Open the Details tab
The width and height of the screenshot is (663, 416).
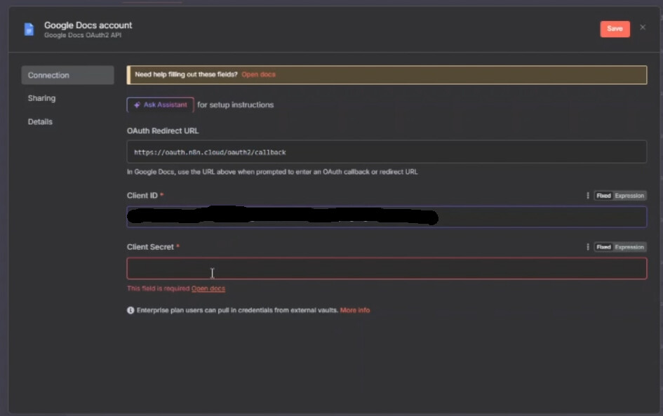pyautogui.click(x=40, y=122)
